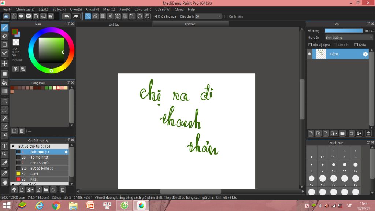Select the Pixel brush

coord(42,179)
